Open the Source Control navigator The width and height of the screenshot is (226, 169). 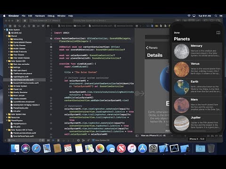click(x=10, y=26)
